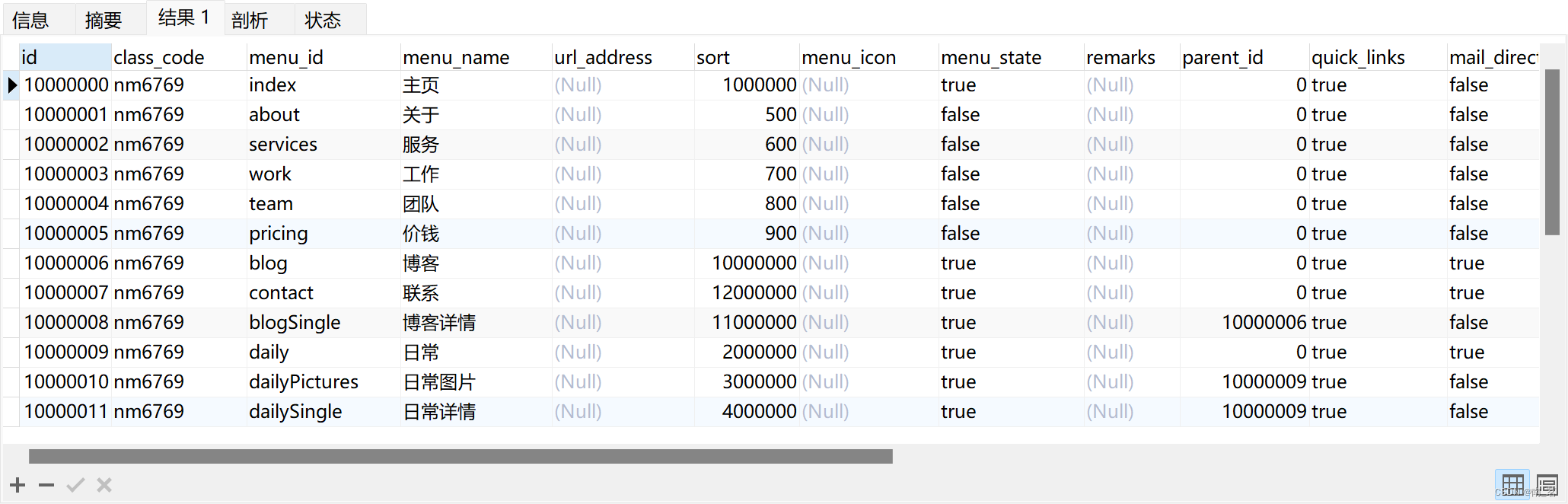
Task: Click the menu_name column header
Action: pos(456,57)
